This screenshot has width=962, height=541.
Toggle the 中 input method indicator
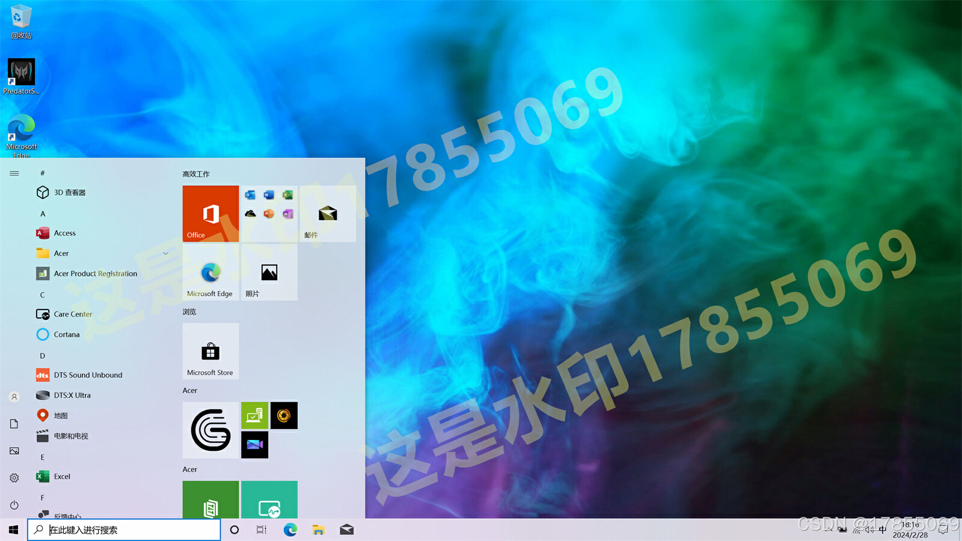(883, 530)
